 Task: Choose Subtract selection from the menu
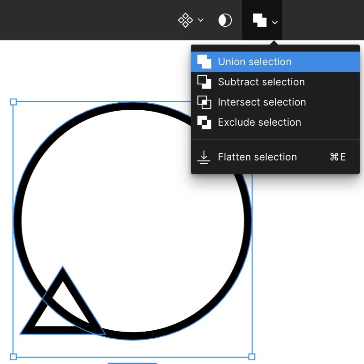275,82
